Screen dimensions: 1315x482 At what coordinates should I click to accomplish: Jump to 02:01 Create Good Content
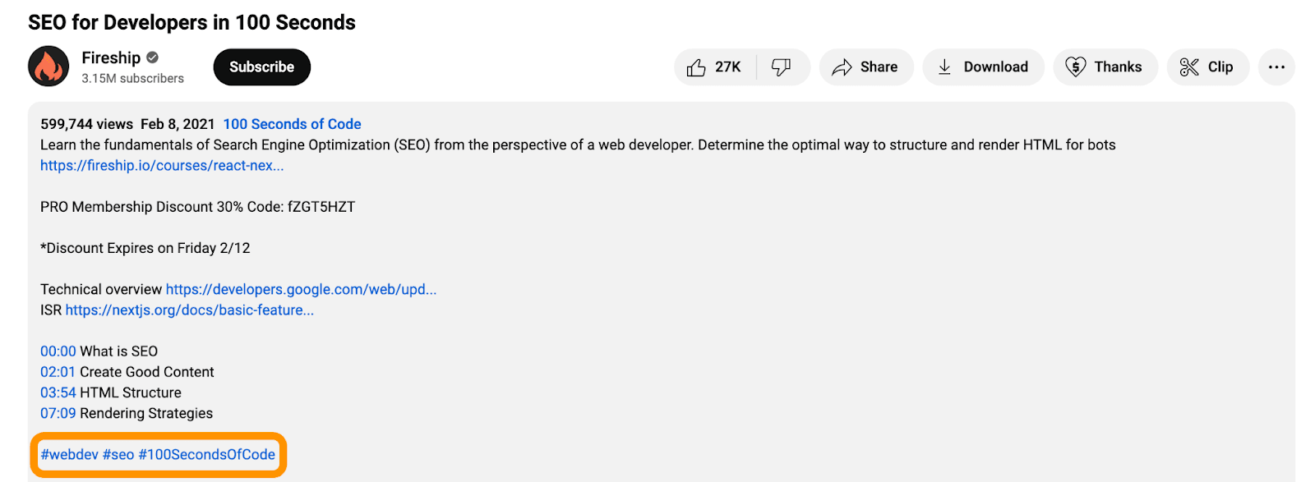58,372
